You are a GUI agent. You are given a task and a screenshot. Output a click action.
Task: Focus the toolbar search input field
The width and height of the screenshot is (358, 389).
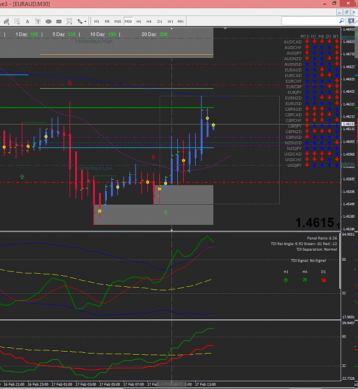310,21
